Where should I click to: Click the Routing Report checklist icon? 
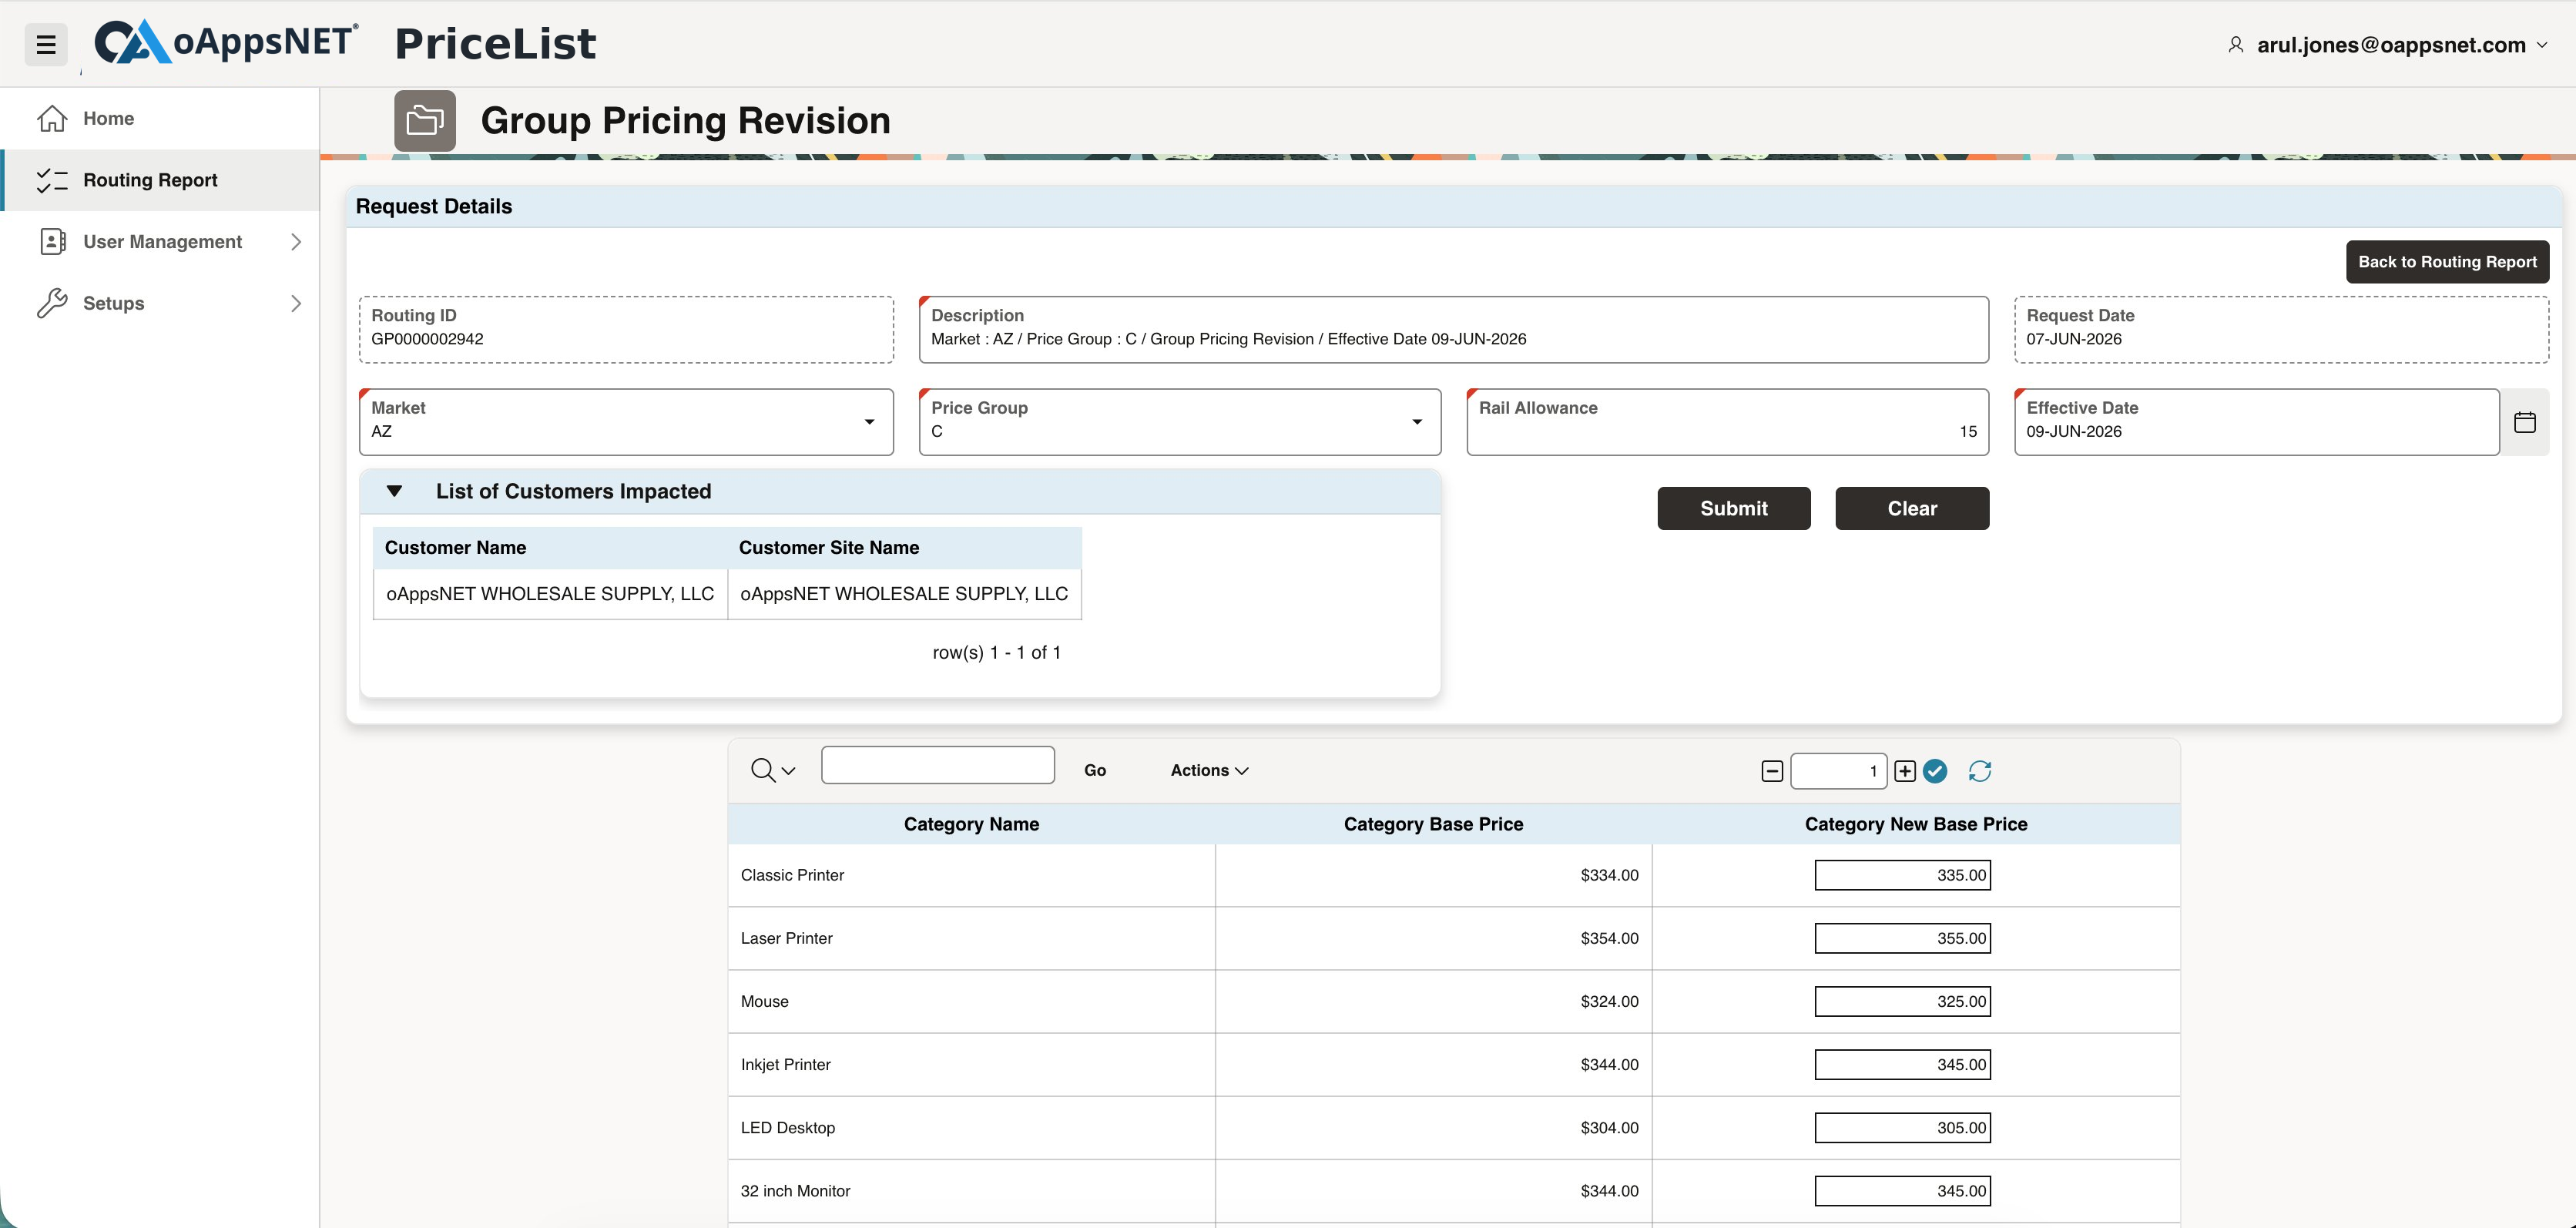click(x=52, y=180)
